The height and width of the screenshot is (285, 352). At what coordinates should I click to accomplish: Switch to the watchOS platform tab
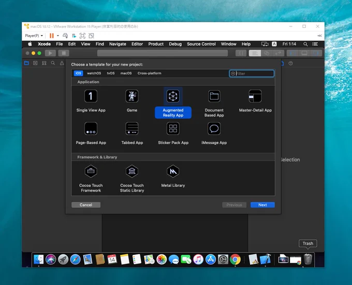point(94,73)
